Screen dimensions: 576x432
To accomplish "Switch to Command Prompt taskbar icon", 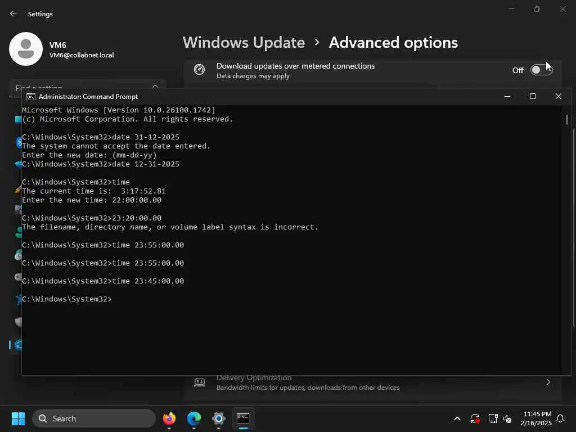I will tap(243, 418).
